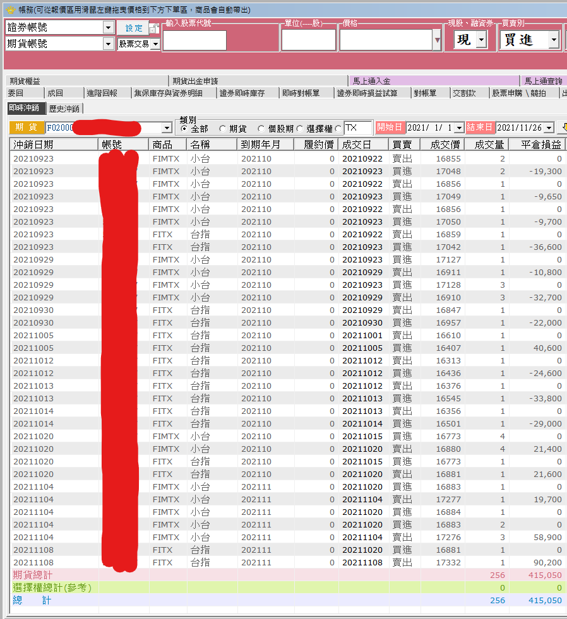This screenshot has height=619, width=567.
Task: Click the 名稱 column header
Action: pos(212,144)
